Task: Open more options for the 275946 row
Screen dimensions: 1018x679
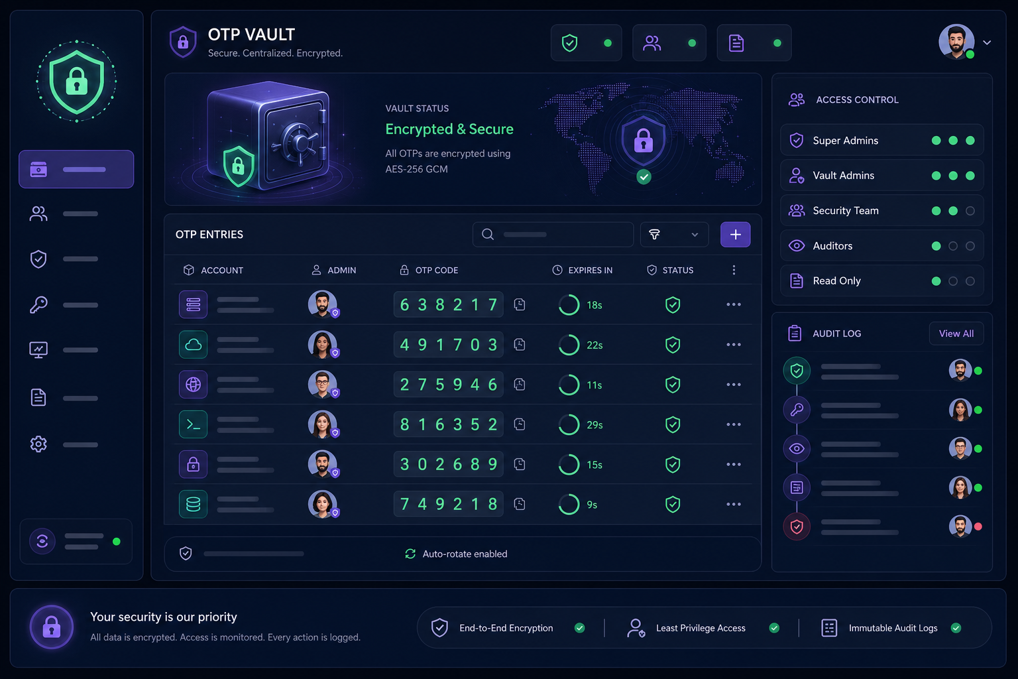Action: point(734,385)
